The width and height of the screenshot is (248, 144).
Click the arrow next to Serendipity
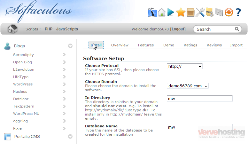coord(64,55)
